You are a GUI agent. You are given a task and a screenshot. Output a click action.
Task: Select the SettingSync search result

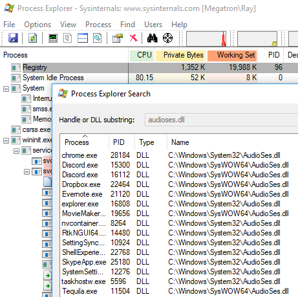pos(179,243)
